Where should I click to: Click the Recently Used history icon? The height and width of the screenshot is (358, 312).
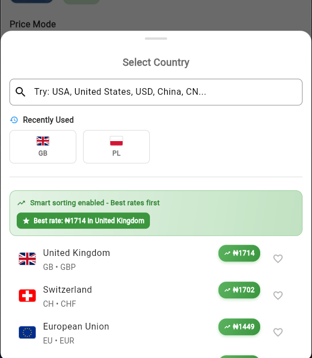coord(14,120)
